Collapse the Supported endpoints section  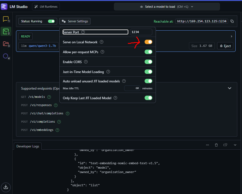[x=230, y=88]
